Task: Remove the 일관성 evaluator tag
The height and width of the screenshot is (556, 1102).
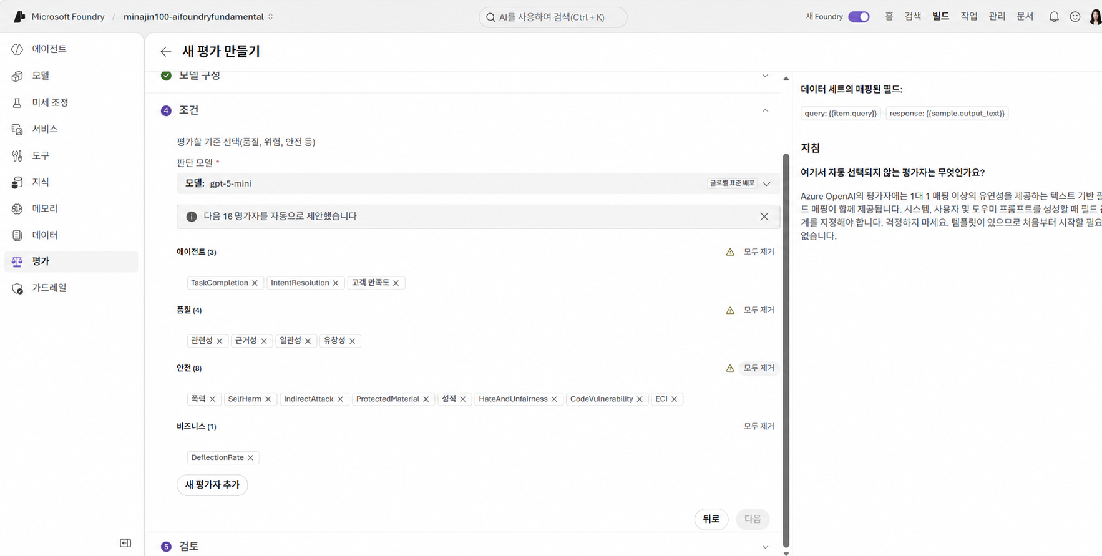Action: point(308,341)
